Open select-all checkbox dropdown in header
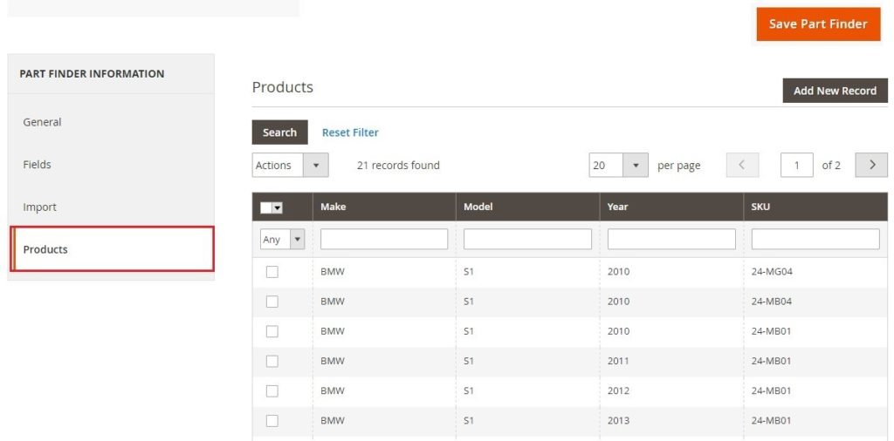This screenshot has width=894, height=441. tap(278, 207)
